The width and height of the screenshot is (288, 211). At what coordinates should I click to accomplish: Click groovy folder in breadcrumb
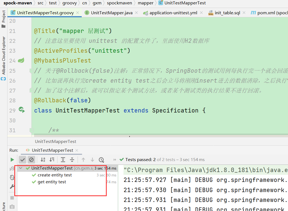click(x=69, y=3)
